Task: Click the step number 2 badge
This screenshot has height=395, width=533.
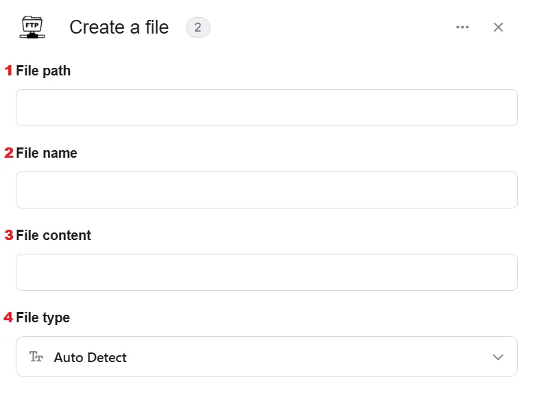Action: pos(198,27)
